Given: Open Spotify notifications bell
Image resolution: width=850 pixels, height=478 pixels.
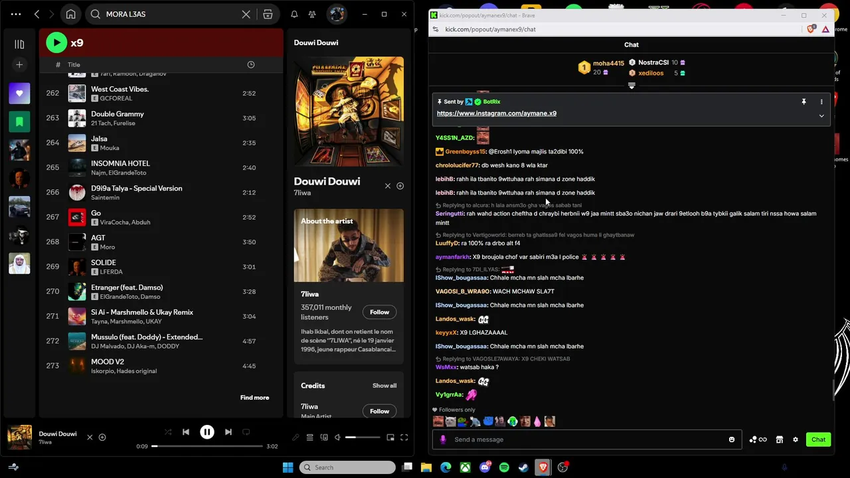Looking at the screenshot, I should coord(294,14).
